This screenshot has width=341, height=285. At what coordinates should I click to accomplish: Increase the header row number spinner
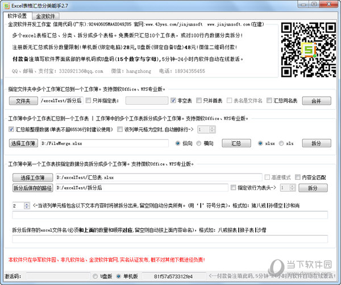[x=293, y=186]
